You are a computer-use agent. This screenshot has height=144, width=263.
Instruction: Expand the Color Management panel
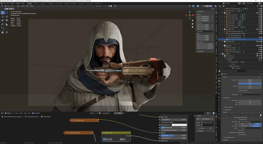tap(229, 137)
